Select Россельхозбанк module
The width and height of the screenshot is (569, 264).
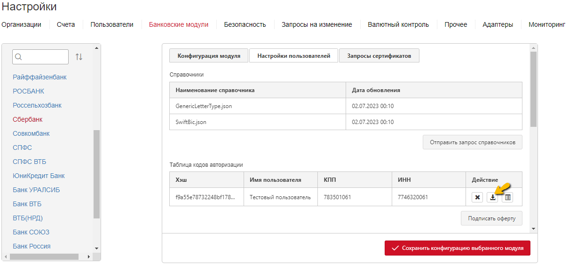[x=37, y=105]
